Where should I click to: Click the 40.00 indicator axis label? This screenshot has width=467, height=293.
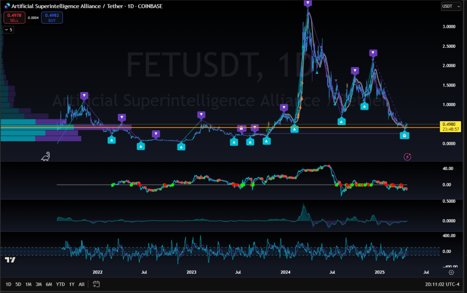click(448, 168)
